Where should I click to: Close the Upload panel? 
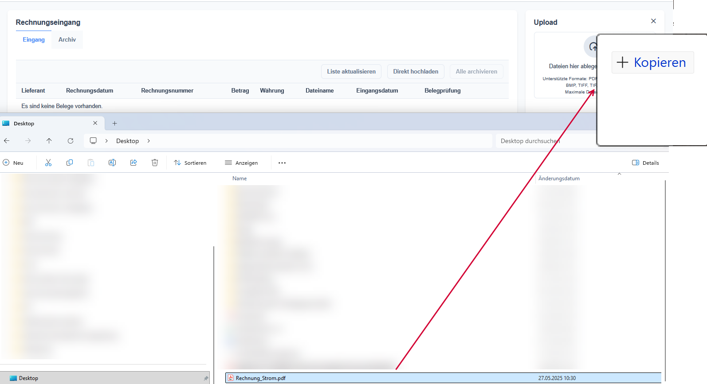coord(653,21)
